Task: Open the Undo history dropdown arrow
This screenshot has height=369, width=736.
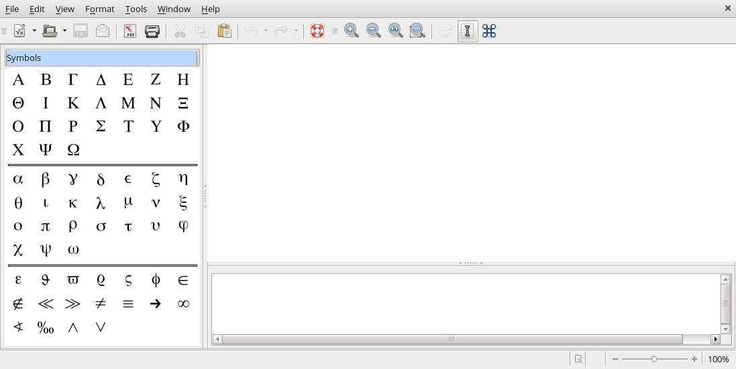Action: pyautogui.click(x=266, y=31)
